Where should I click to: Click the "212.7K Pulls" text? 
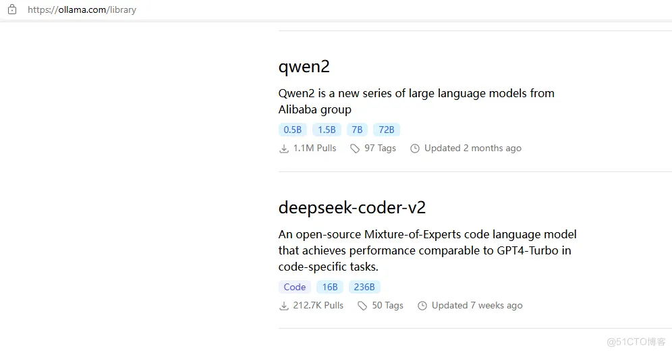318,305
